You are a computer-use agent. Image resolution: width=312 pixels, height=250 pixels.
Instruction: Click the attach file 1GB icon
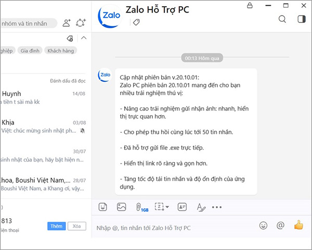point(142,207)
